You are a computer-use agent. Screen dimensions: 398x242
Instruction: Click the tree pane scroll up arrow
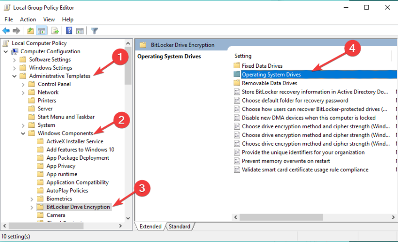tap(128, 43)
